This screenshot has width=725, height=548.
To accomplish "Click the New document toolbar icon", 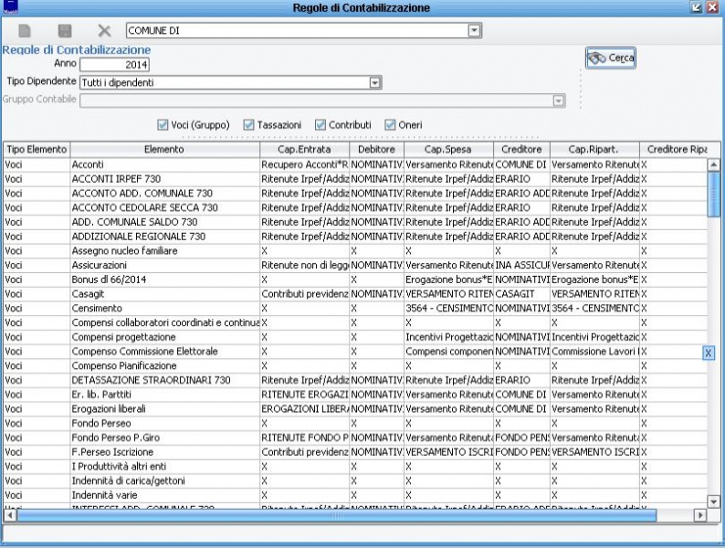I will click(25, 31).
